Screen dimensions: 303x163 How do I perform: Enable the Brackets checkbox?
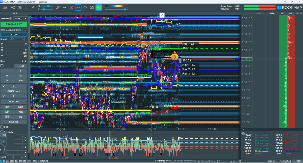coord(2,132)
